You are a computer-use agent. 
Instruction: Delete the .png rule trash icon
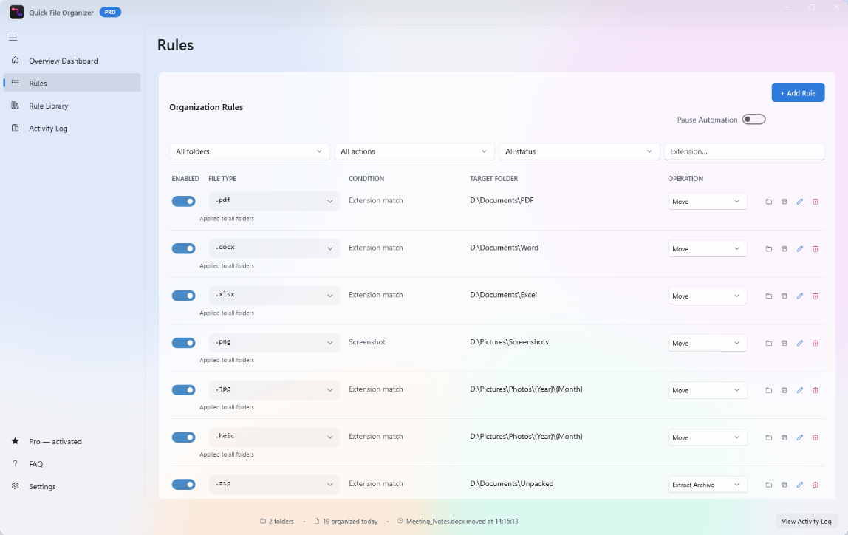(x=815, y=343)
